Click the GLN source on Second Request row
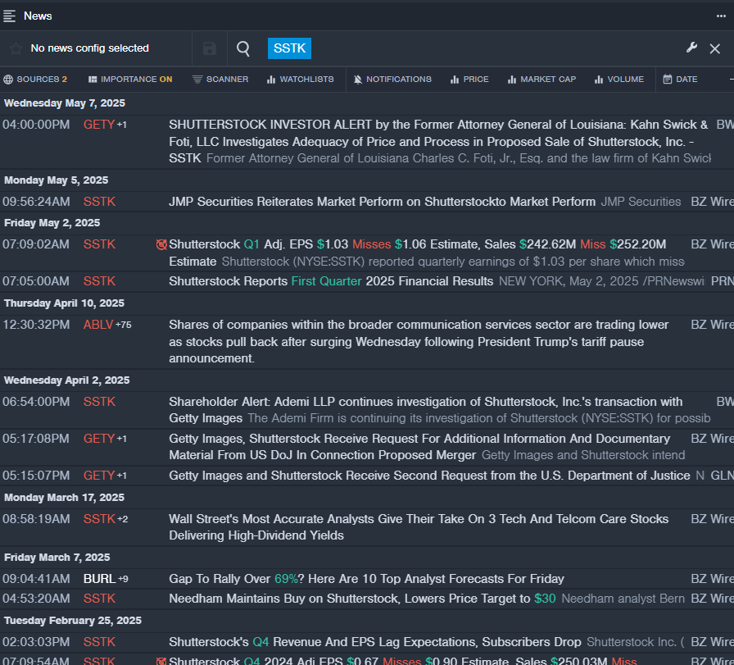This screenshot has width=734, height=665. [723, 476]
